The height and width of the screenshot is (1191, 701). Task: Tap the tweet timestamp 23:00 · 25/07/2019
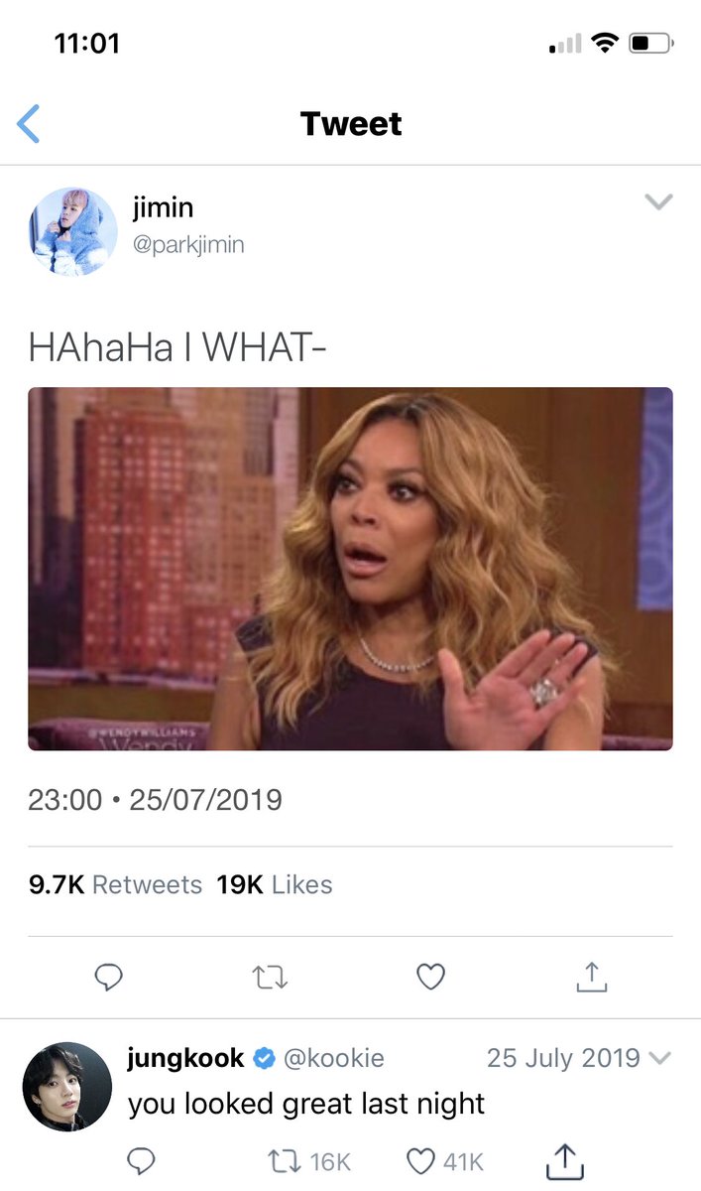click(155, 800)
